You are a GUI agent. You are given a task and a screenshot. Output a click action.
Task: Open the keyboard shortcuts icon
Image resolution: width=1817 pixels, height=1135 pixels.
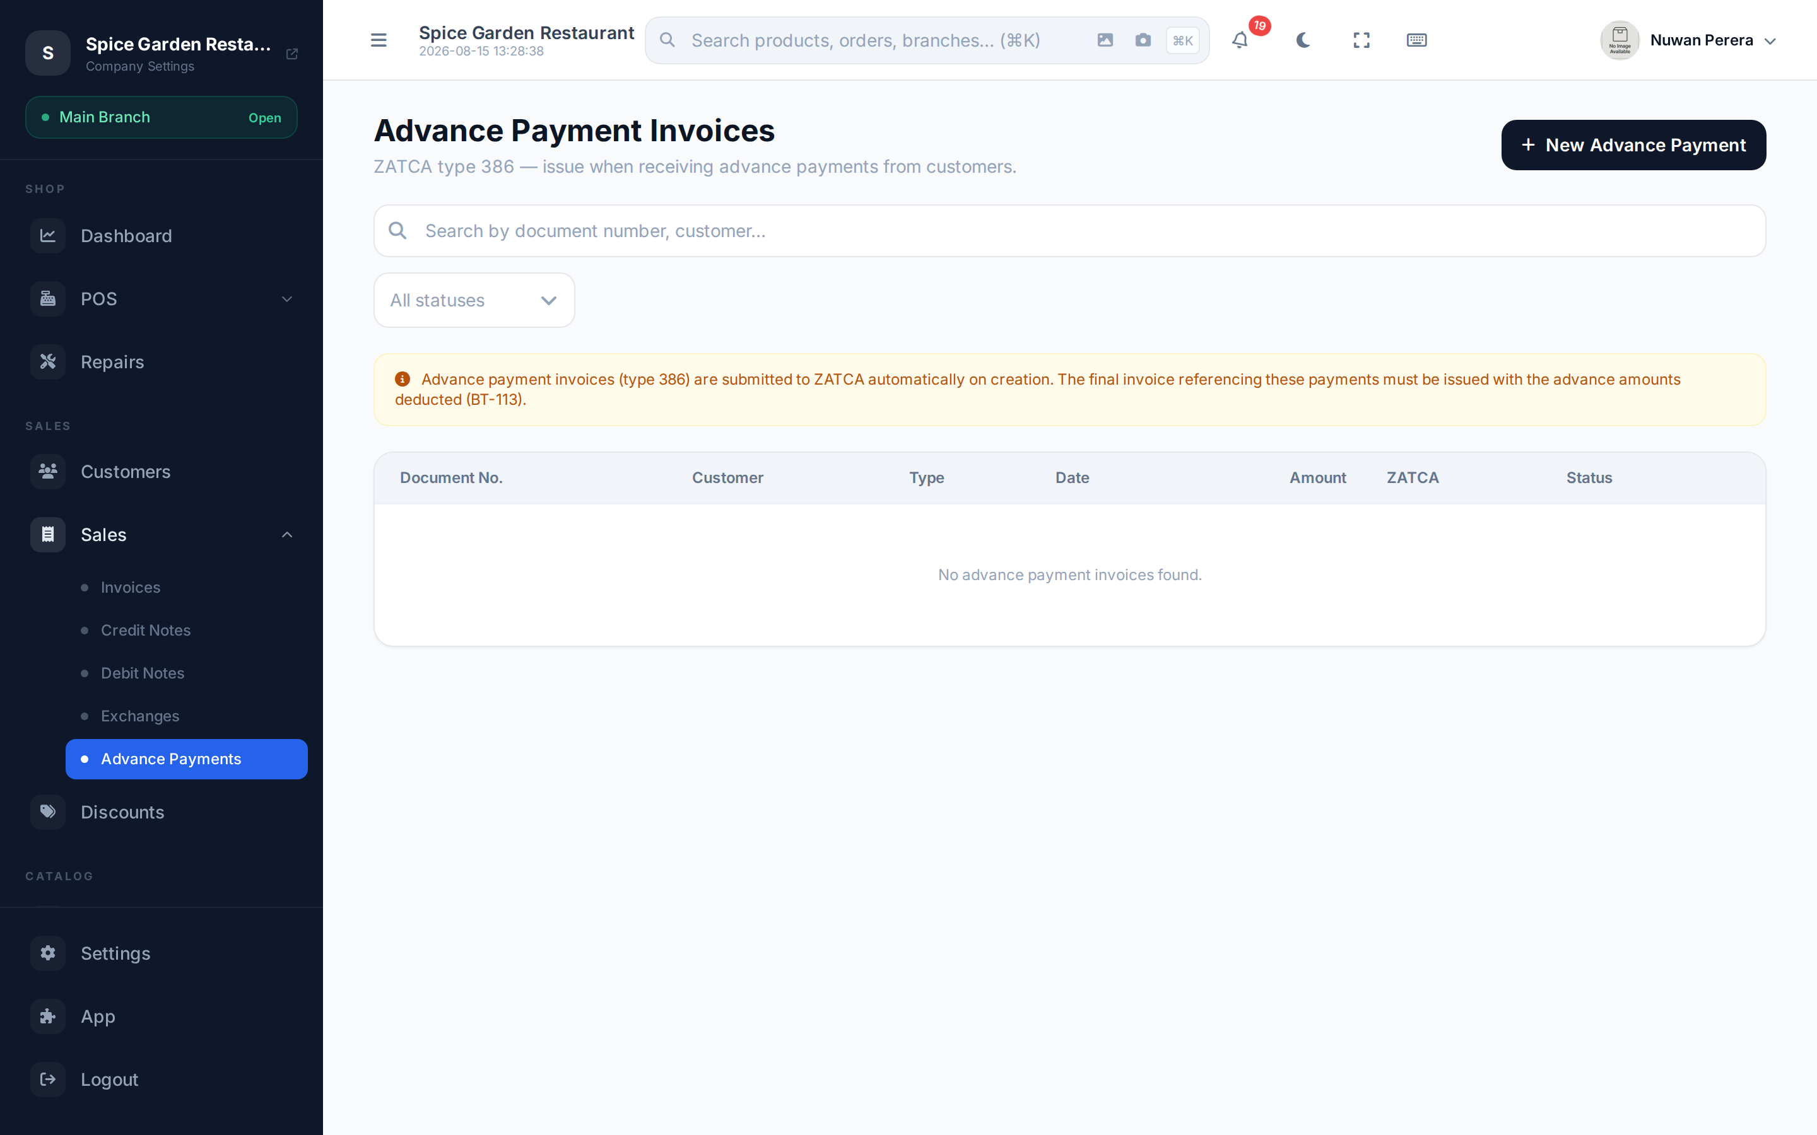coord(1417,40)
